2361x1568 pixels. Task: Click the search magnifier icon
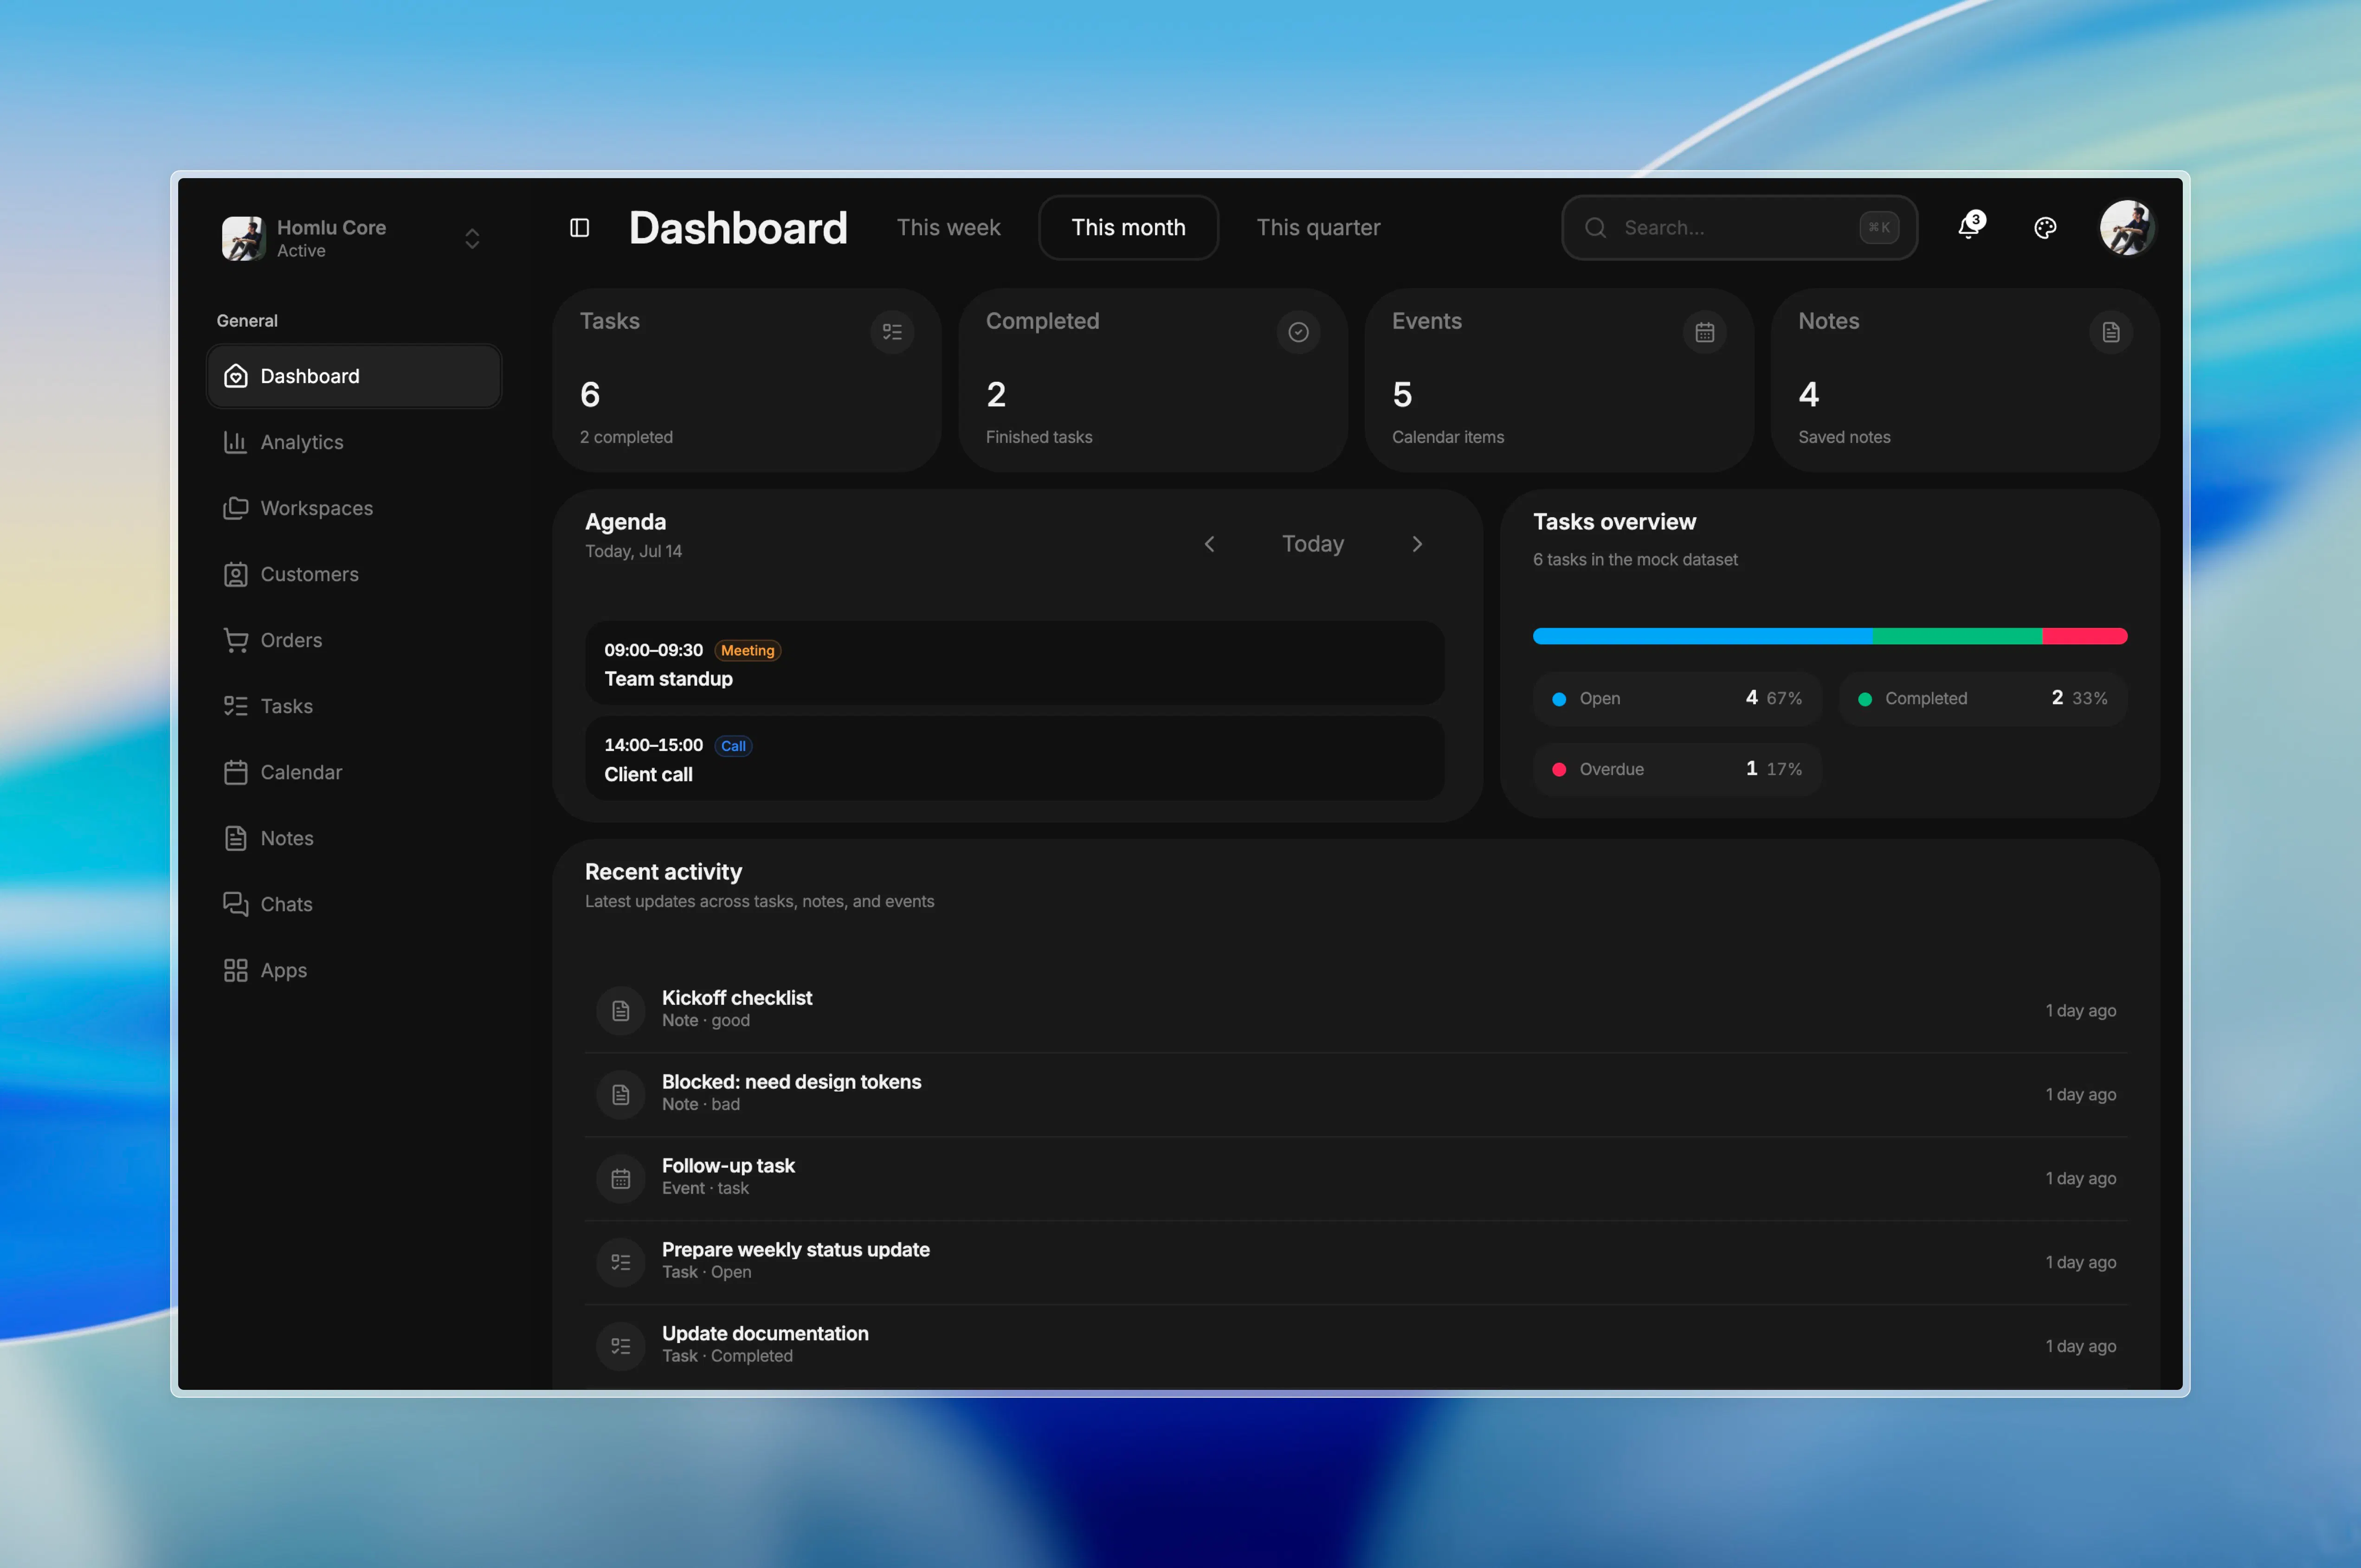coord(1596,228)
